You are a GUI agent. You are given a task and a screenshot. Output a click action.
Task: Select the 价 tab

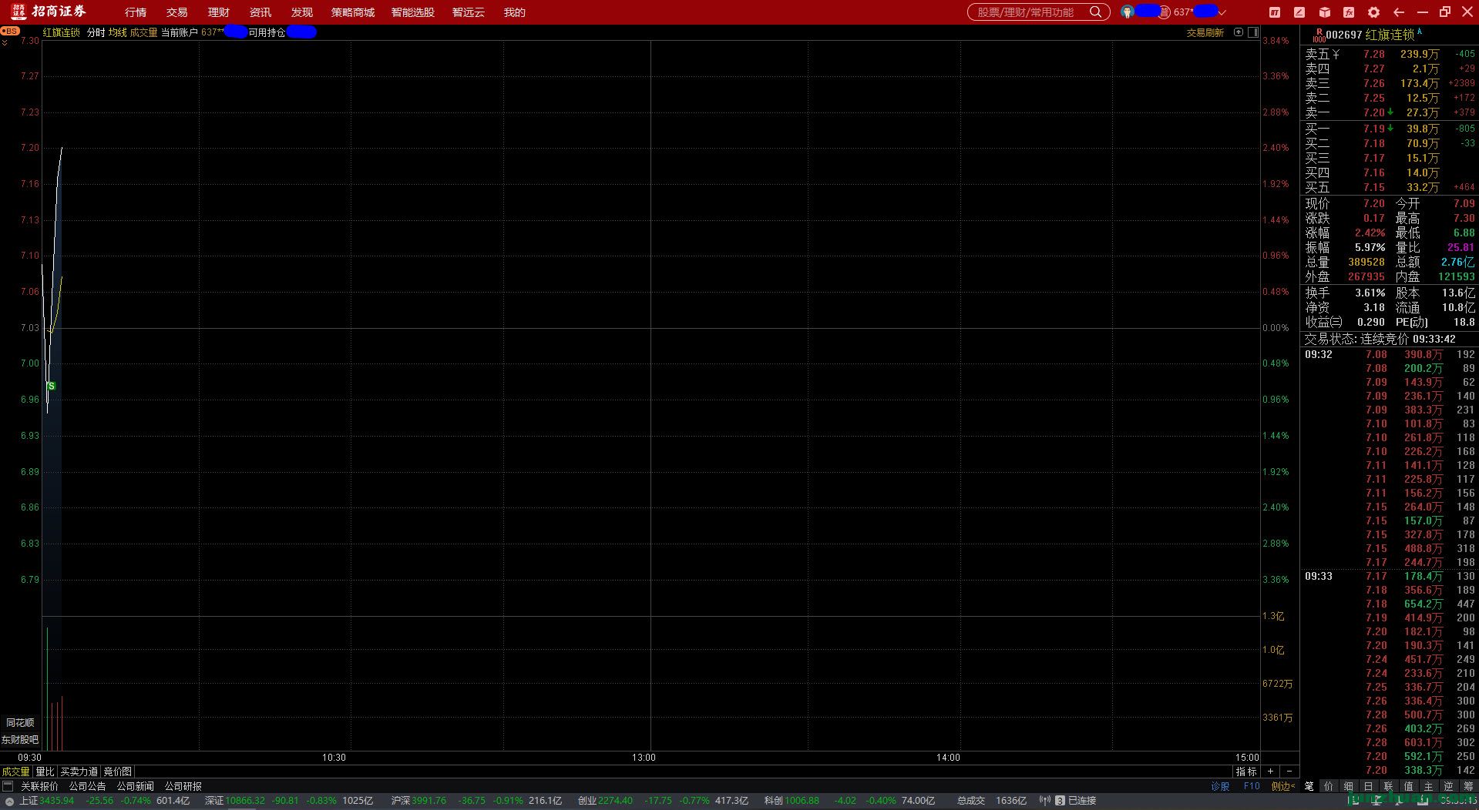click(1329, 786)
